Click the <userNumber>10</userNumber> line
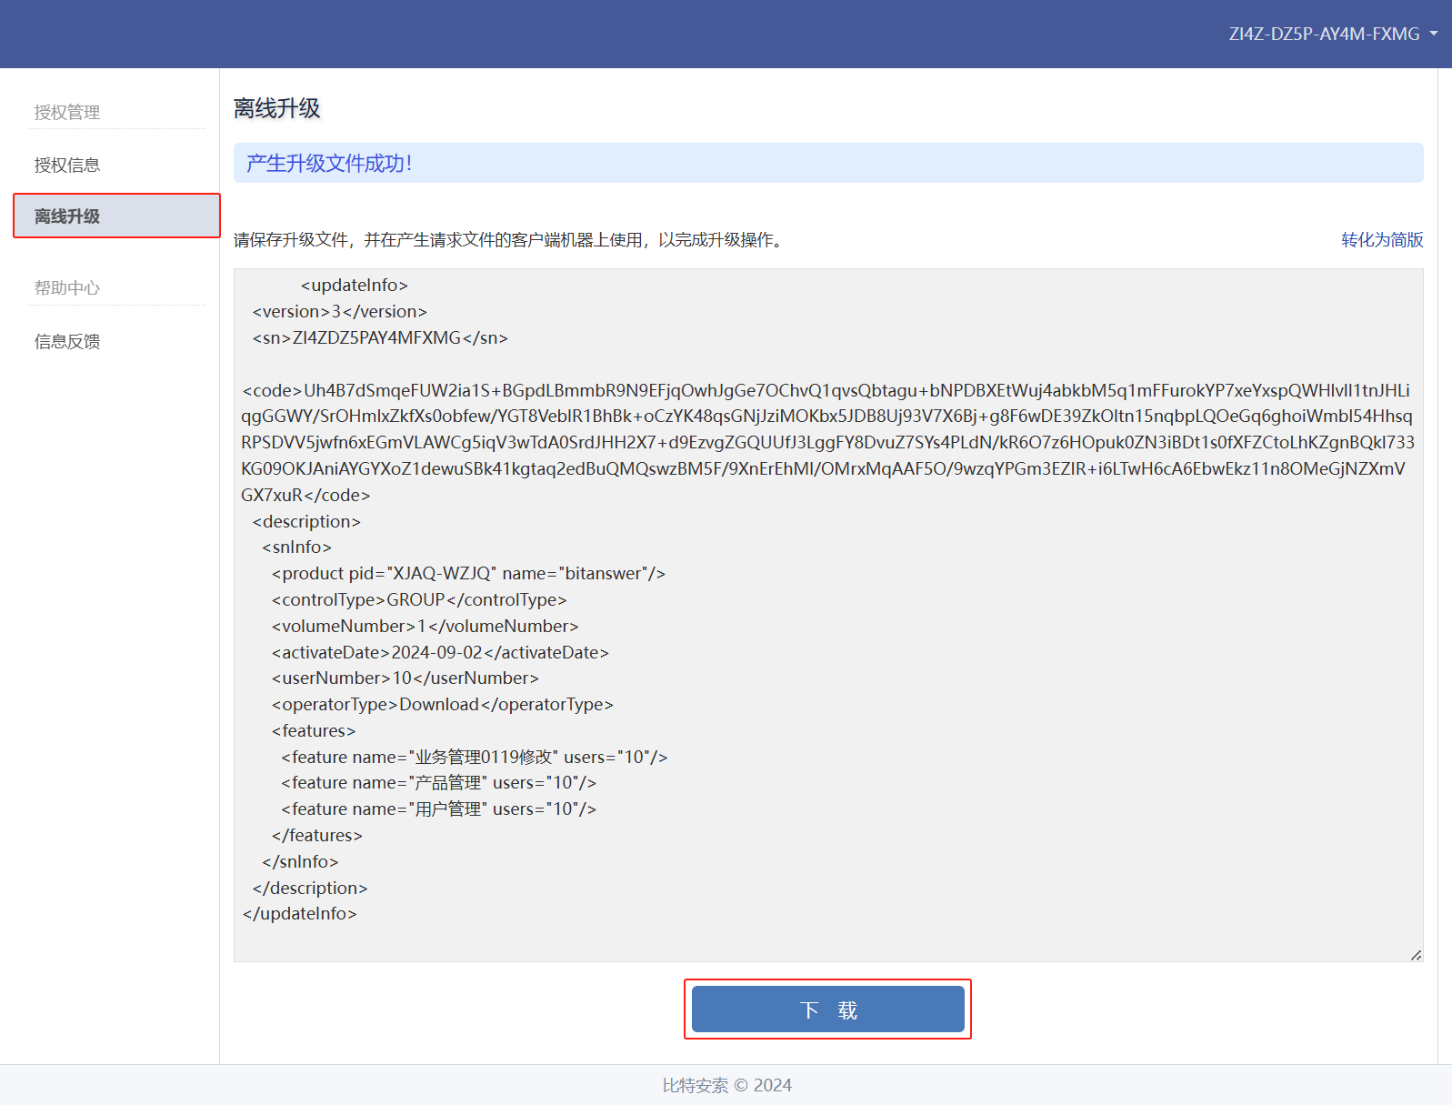 coord(405,678)
